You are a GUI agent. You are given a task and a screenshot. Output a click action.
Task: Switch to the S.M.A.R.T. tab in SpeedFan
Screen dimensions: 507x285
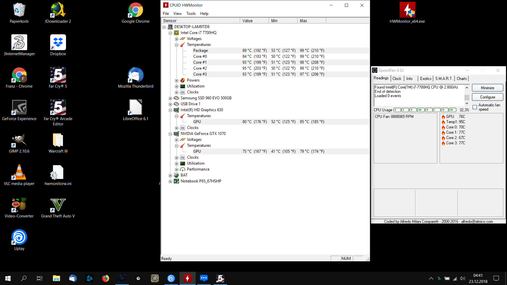pos(444,78)
